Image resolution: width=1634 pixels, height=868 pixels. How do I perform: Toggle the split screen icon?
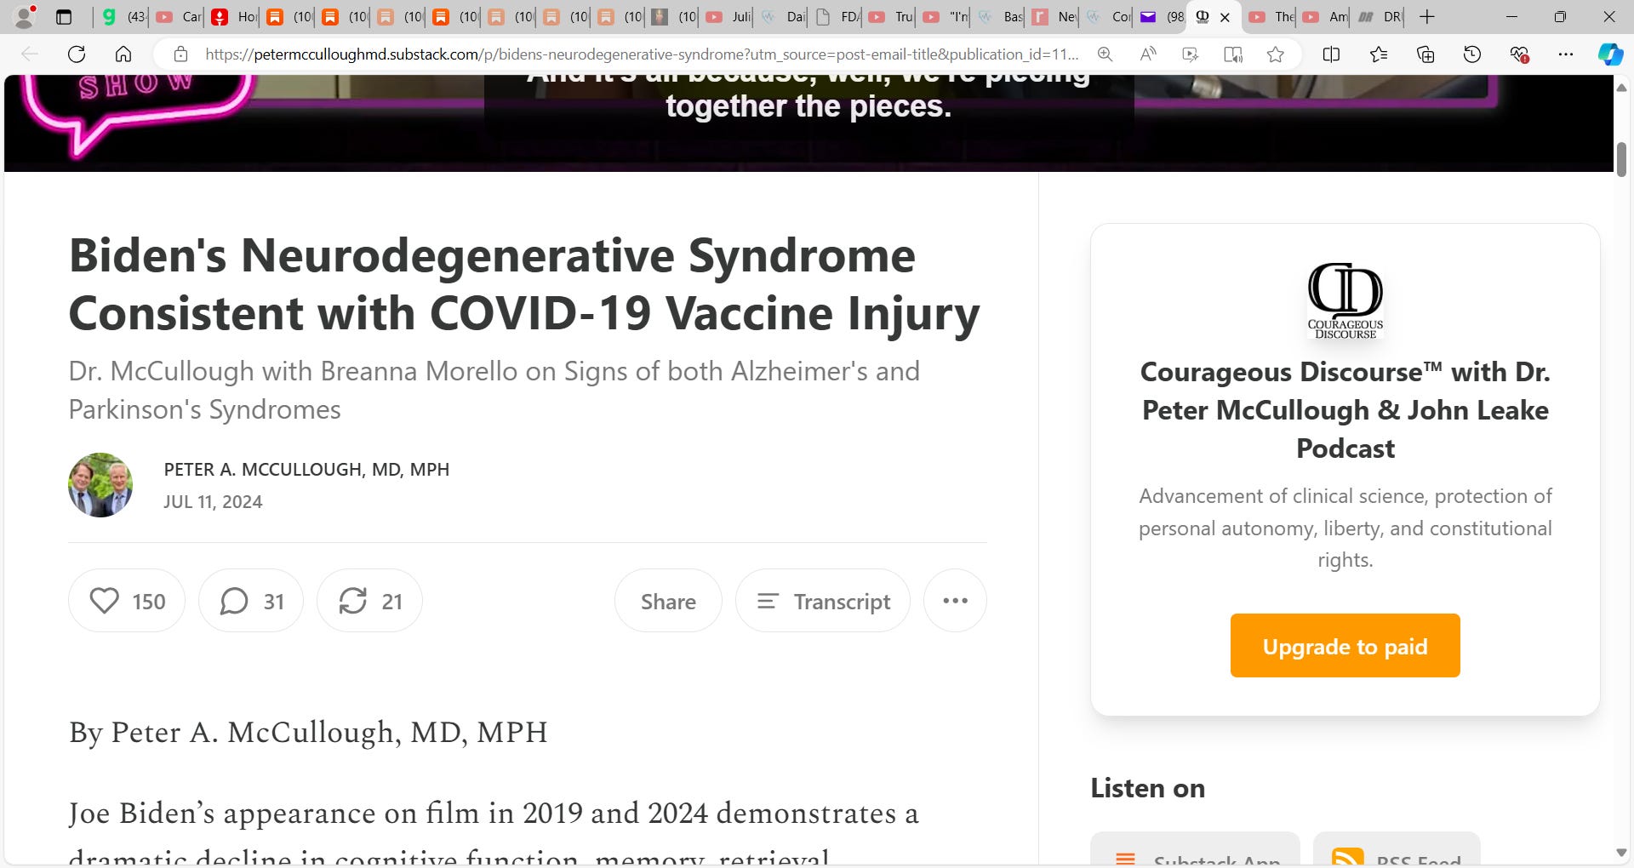coord(1332,54)
